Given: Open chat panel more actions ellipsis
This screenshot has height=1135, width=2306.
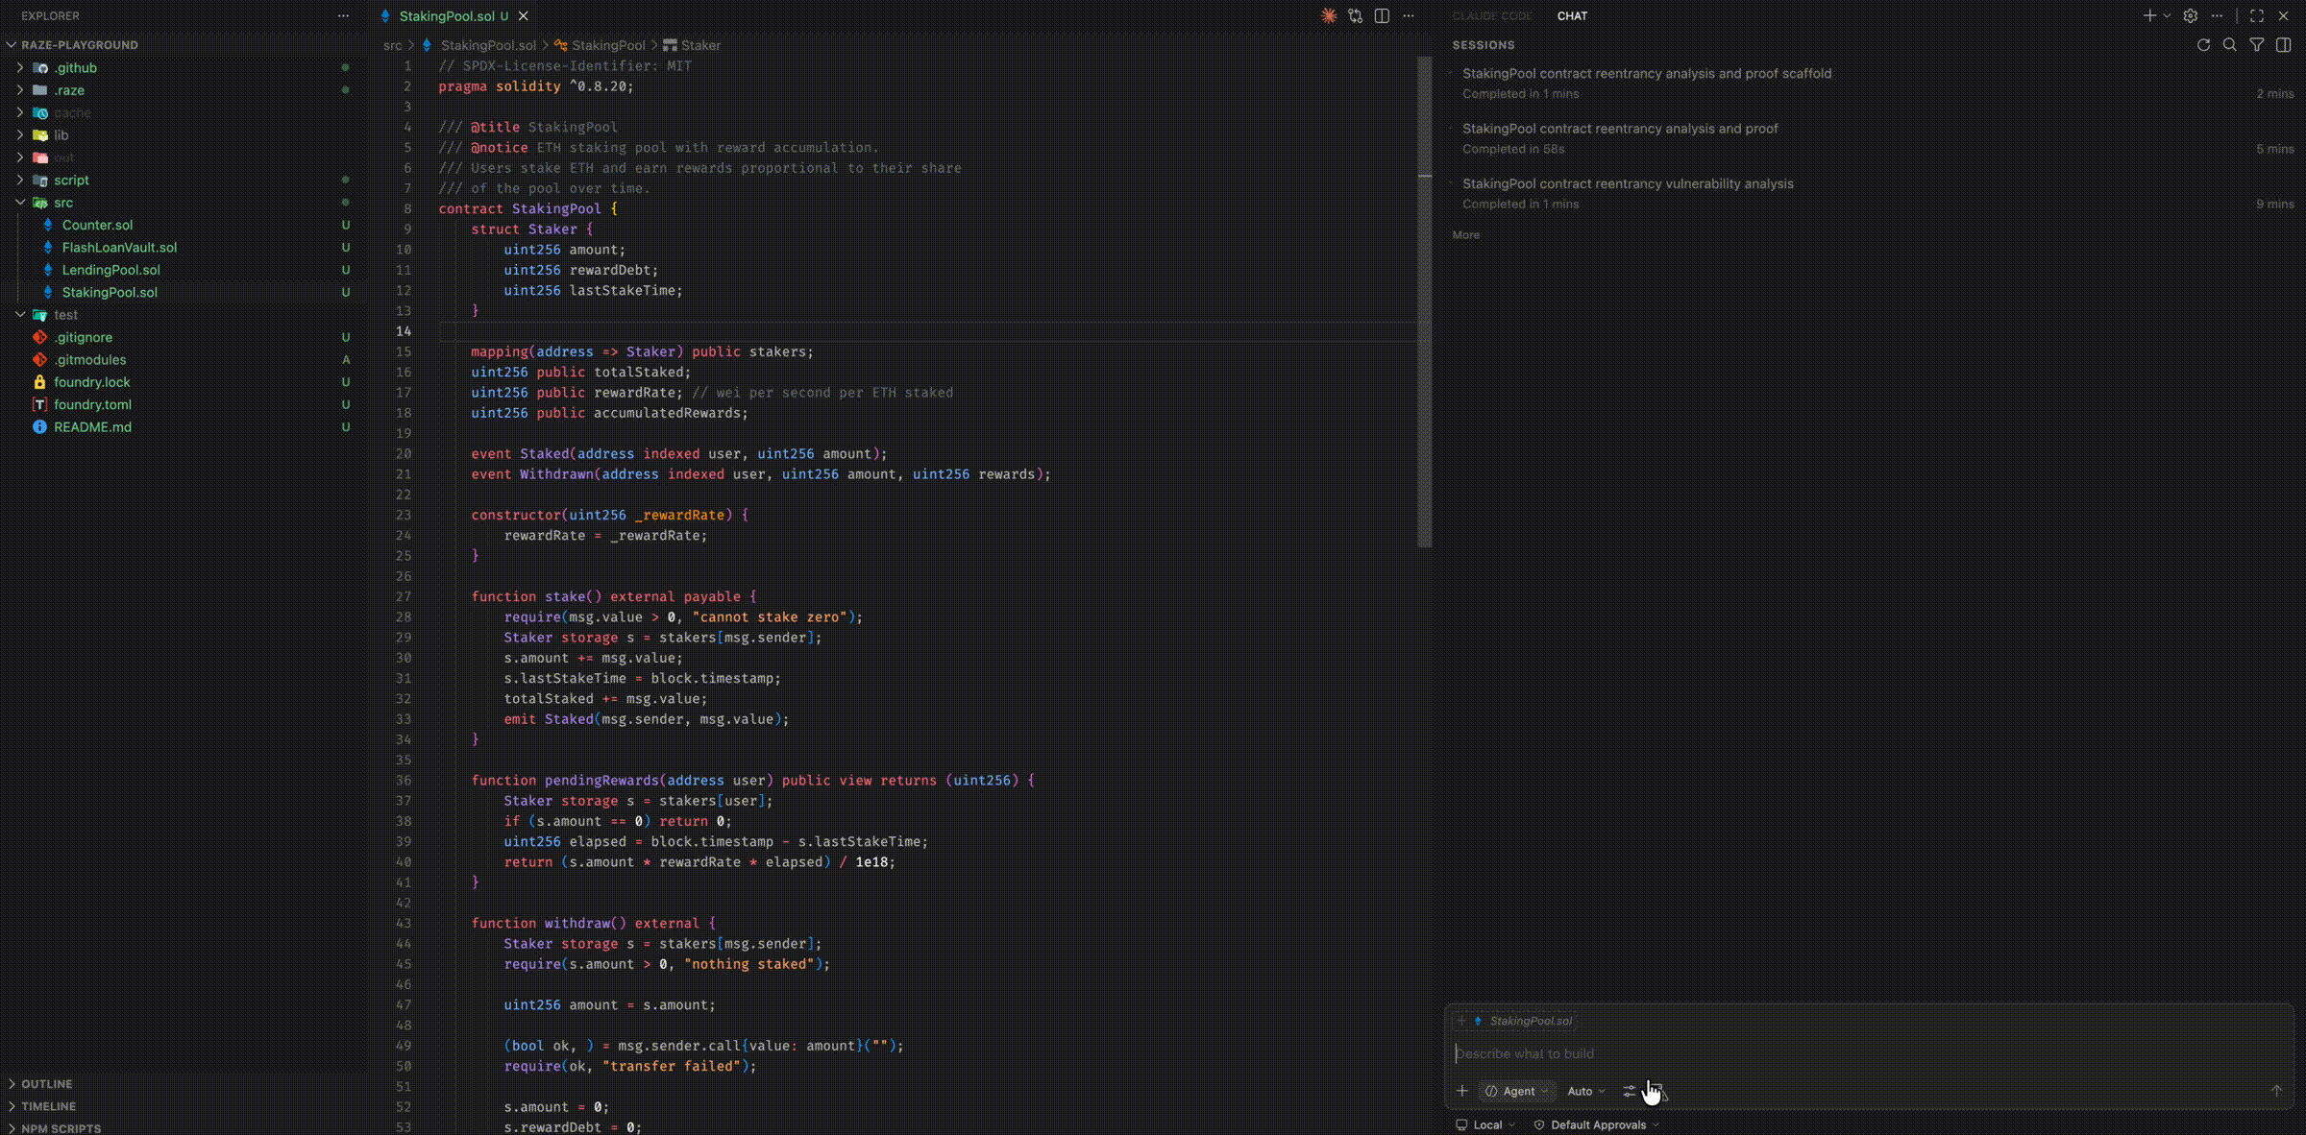Looking at the screenshot, I should pos(2217,16).
